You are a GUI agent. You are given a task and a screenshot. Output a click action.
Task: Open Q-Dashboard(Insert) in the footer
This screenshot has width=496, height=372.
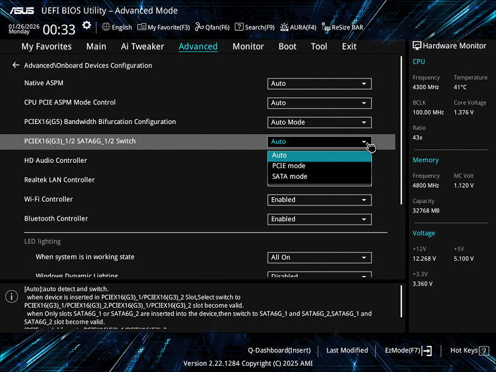pos(279,350)
